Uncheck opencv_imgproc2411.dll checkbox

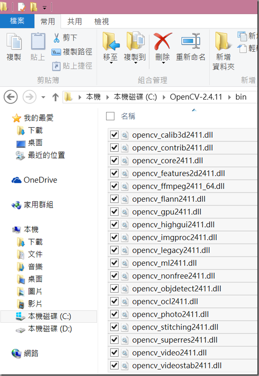tap(114, 237)
